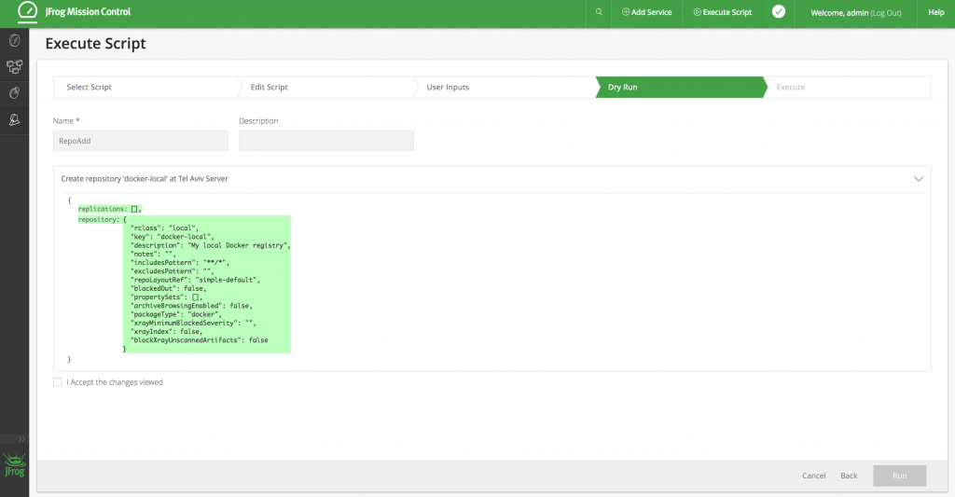Click the Welcome, admin text

(x=839, y=13)
